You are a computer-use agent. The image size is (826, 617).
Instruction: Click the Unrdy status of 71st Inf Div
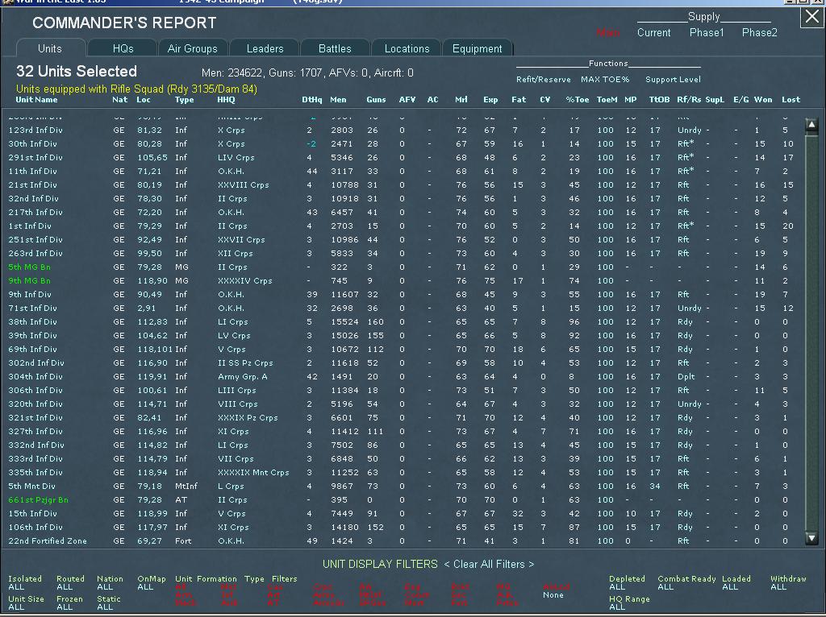point(689,308)
